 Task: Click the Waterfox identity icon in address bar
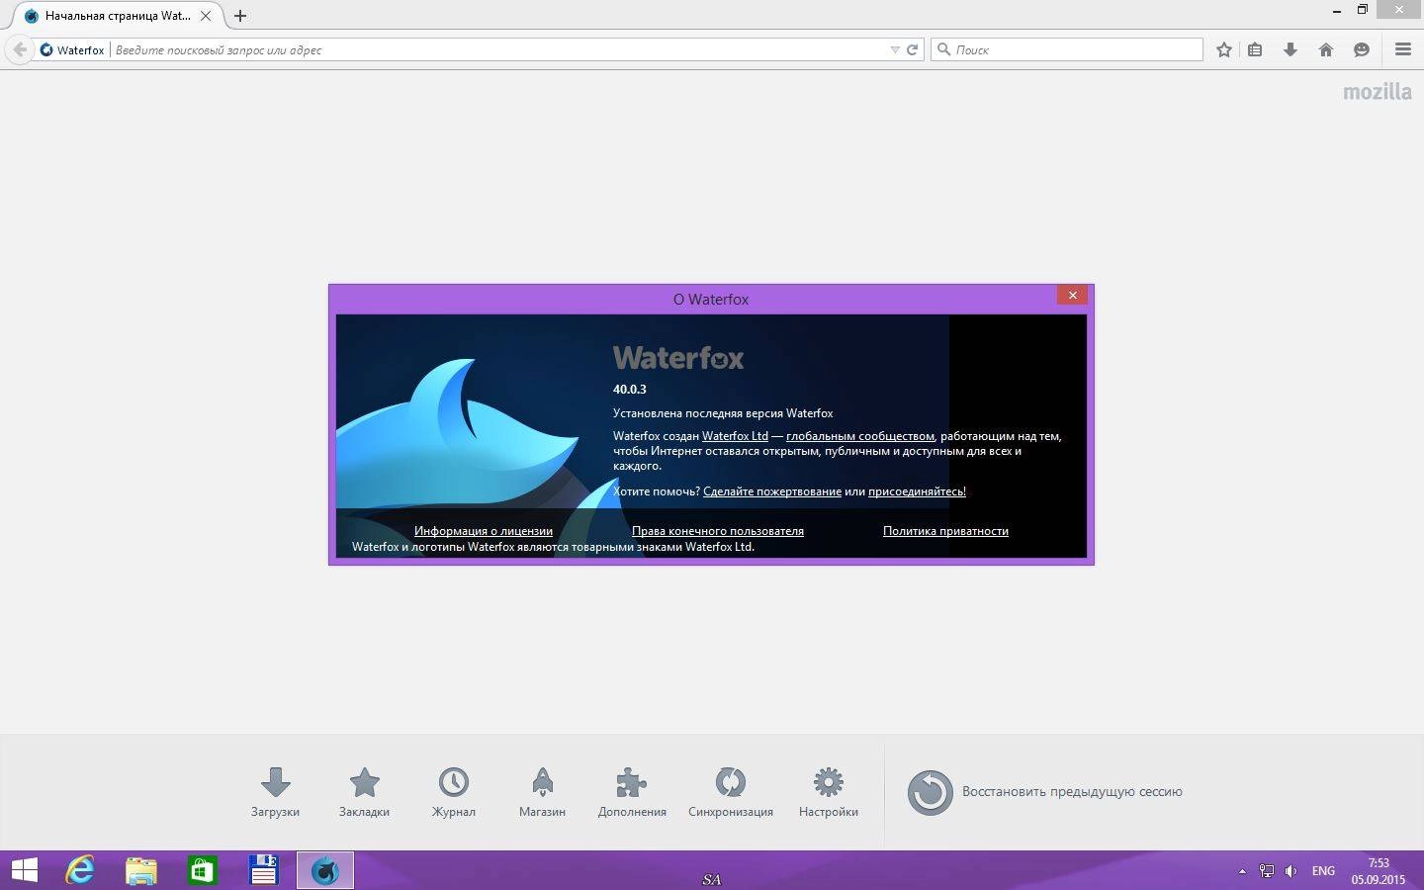[46, 49]
